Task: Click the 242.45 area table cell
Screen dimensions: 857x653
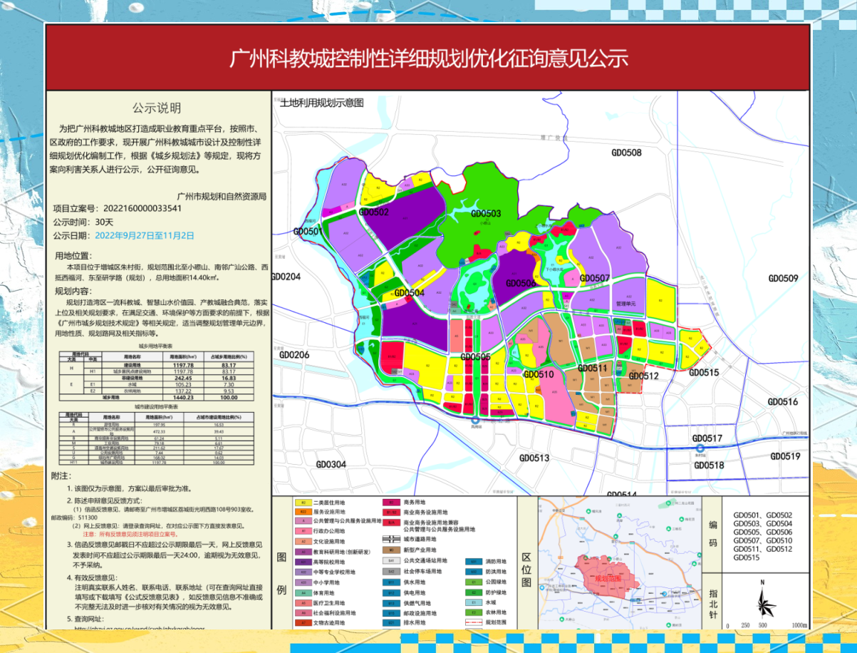Action: tap(183, 378)
